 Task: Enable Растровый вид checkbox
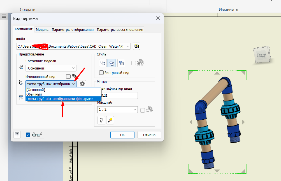(x=101, y=73)
